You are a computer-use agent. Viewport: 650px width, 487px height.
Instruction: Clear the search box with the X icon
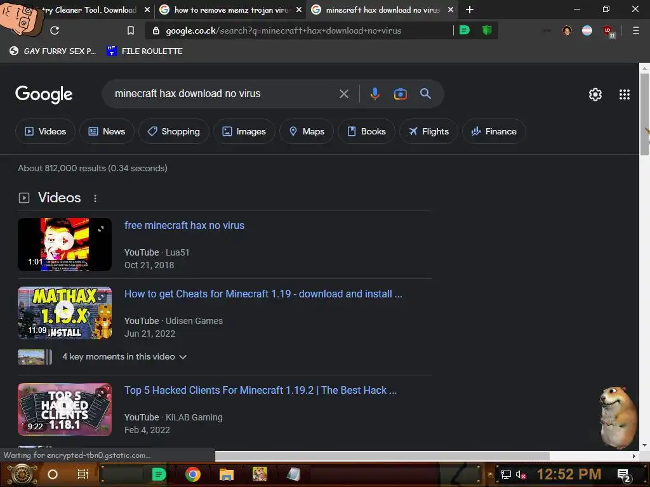click(343, 94)
